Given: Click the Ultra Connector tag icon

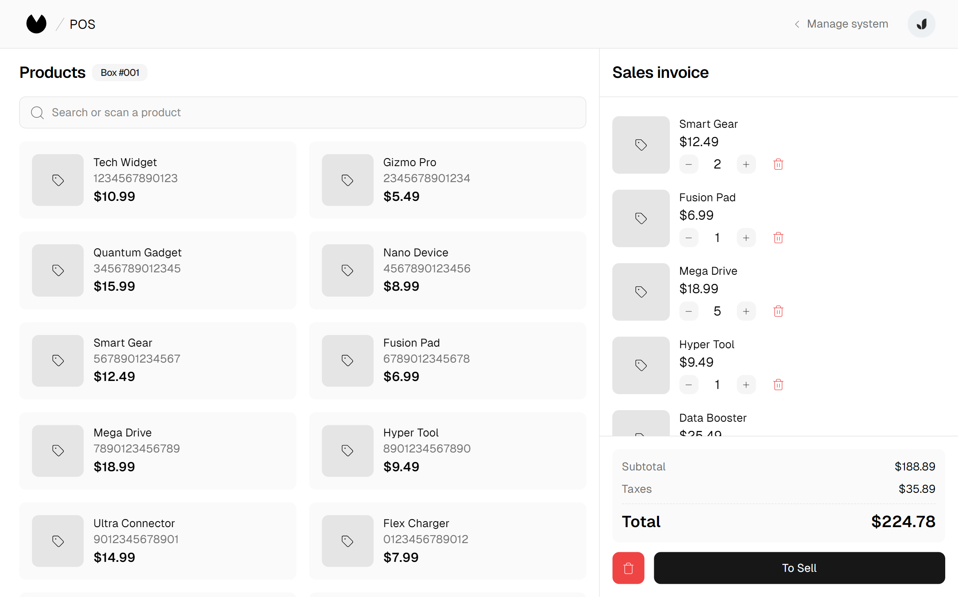Looking at the screenshot, I should tap(58, 541).
